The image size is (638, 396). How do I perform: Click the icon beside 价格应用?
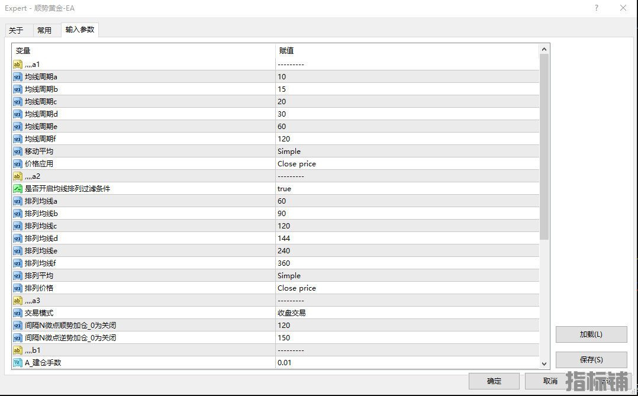click(18, 163)
